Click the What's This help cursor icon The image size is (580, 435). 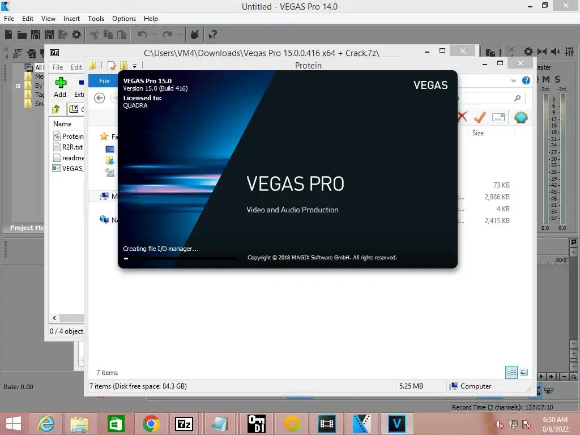click(212, 35)
